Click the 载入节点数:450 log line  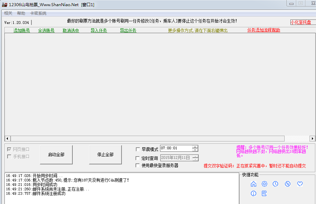[x=67, y=180]
